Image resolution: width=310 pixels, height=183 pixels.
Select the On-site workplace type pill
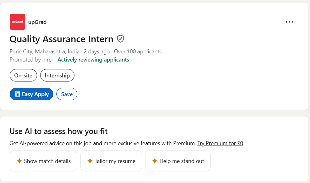[23, 76]
